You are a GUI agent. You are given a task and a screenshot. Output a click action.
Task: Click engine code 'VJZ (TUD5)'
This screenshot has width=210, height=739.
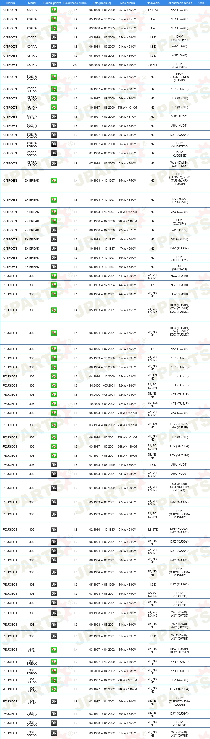[x=179, y=117]
